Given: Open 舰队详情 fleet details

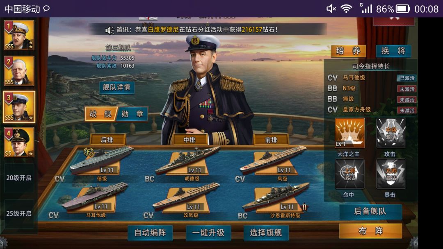Looking at the screenshot, I should point(116,87).
